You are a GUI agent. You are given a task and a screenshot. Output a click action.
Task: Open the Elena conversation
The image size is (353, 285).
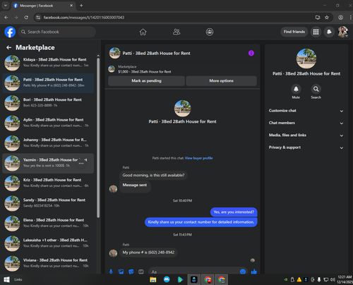click(x=48, y=224)
